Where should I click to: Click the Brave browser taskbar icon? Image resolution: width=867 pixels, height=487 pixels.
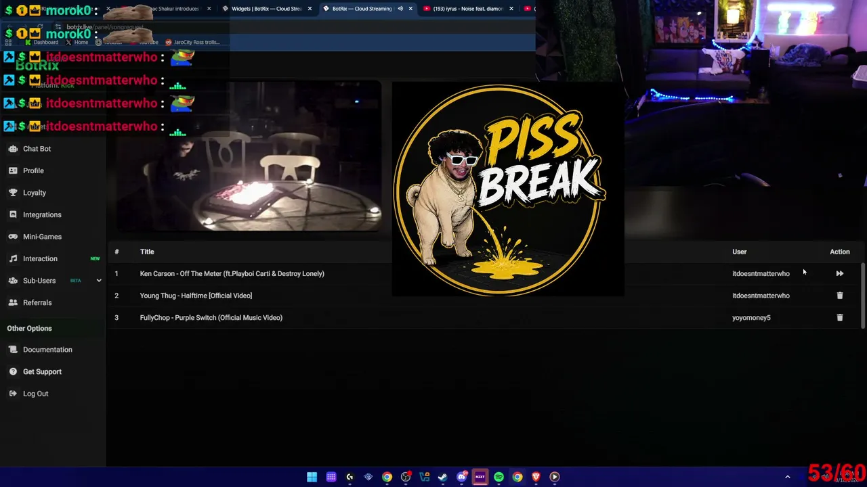(x=536, y=477)
